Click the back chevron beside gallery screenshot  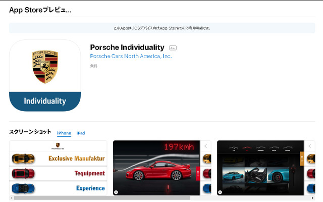[310, 146]
